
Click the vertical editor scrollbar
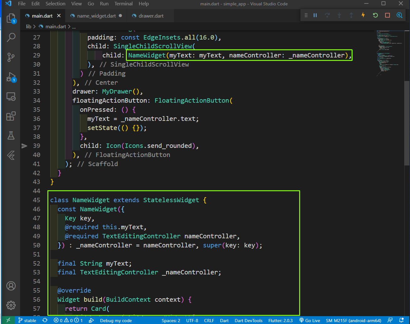click(407, 123)
